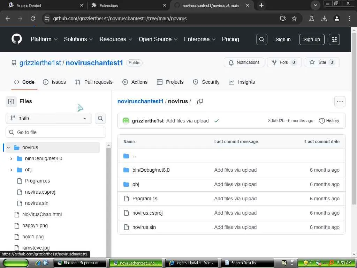Open novirus.sln in the file table
The height and width of the screenshot is (268, 357).
[x=144, y=228]
